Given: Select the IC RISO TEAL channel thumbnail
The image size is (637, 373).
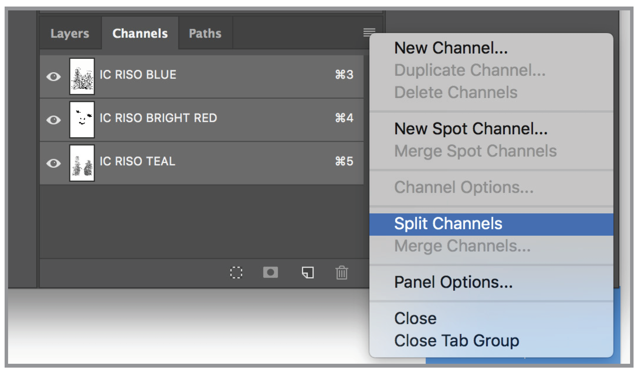Looking at the screenshot, I should pyautogui.click(x=82, y=163).
